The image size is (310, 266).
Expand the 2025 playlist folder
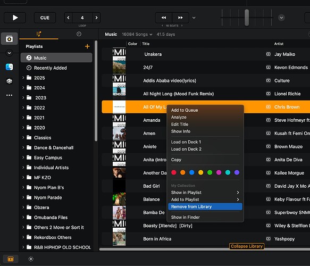[x=23, y=78]
